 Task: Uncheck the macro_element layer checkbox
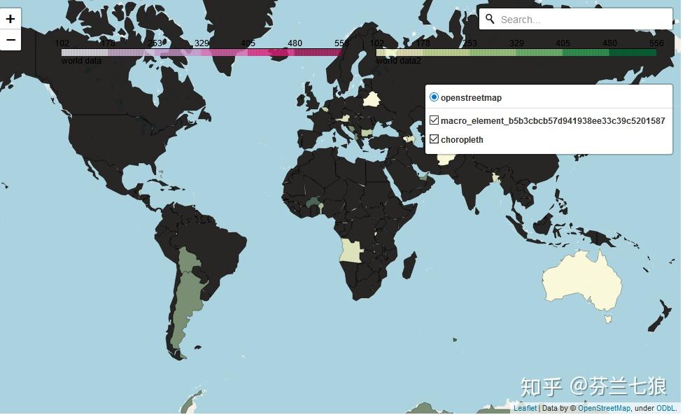[434, 120]
